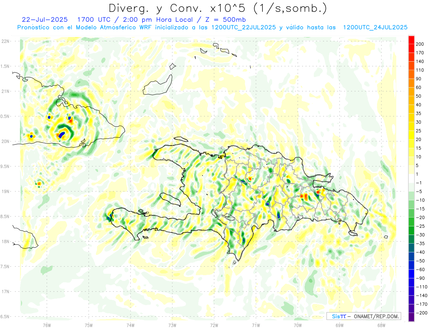Click the '22N' latitude label
This screenshot has width=428, height=330.
5,41
